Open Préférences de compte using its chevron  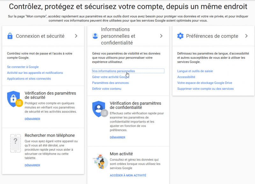coord(246,36)
